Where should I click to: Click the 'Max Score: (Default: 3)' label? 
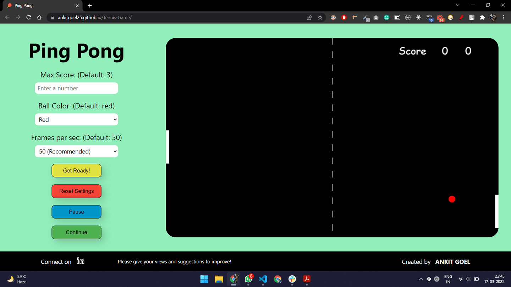(76, 75)
